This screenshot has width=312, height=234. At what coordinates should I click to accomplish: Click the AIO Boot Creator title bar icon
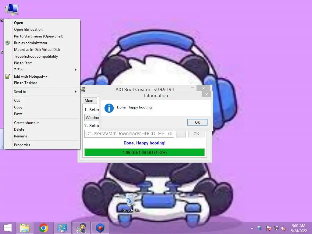pyautogui.click(x=83, y=89)
